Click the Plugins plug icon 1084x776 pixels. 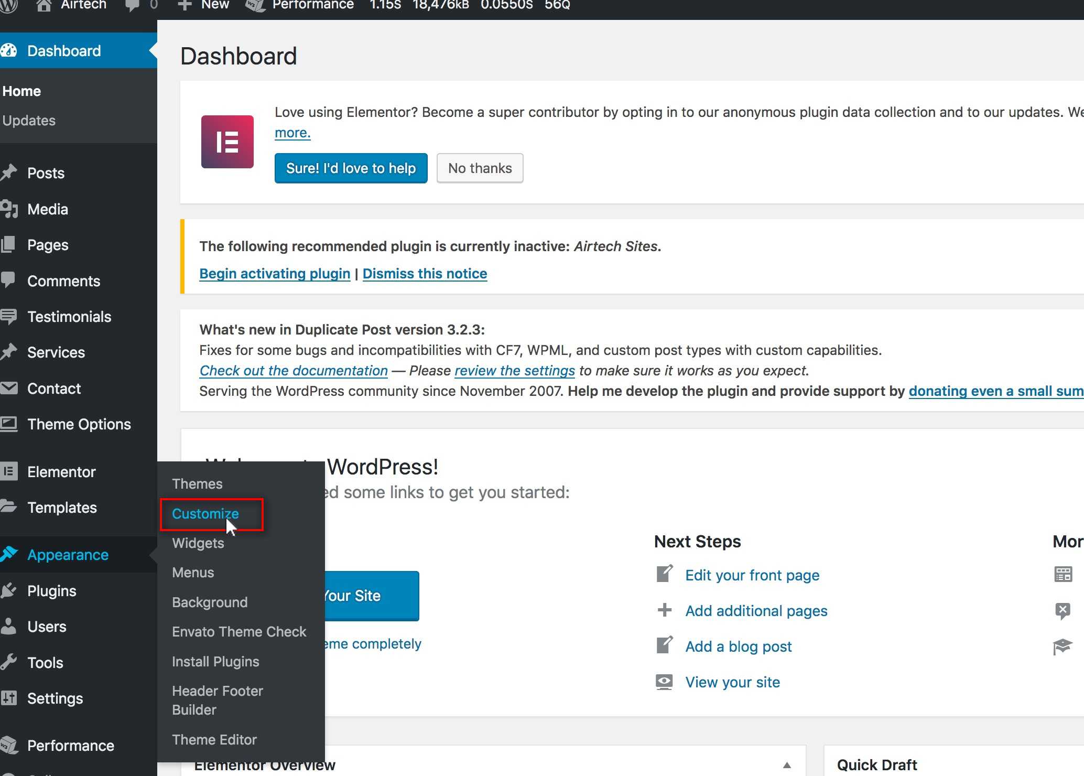[x=9, y=590]
